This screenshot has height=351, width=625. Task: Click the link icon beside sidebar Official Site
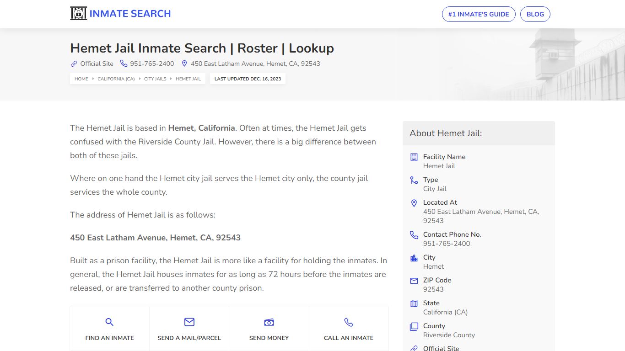pos(414,348)
